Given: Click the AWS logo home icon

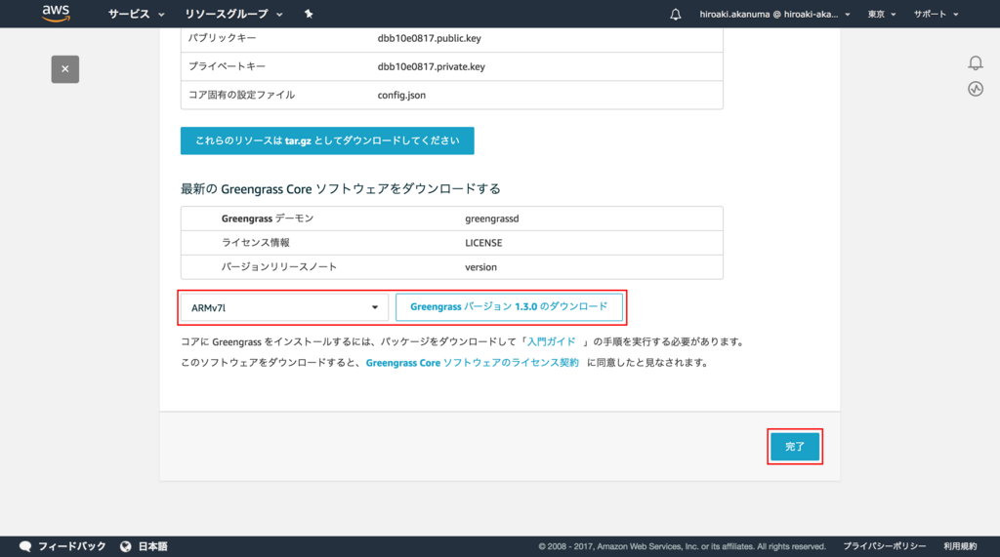Looking at the screenshot, I should [x=56, y=14].
